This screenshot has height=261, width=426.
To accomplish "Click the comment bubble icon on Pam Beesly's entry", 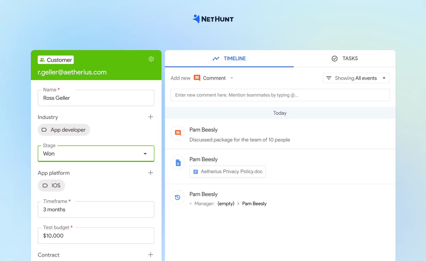I will point(178,133).
